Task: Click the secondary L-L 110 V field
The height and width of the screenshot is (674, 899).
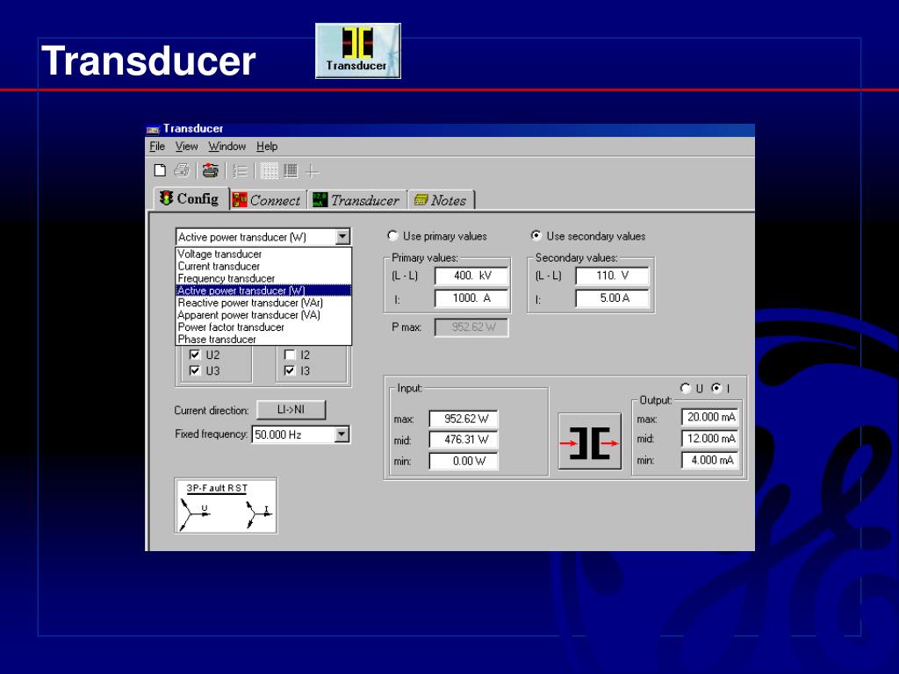Action: click(x=612, y=276)
